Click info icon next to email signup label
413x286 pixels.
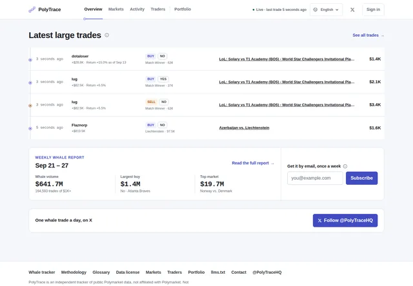coord(345,166)
